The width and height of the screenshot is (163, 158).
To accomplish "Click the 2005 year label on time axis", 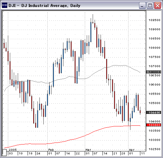I will click(x=13, y=150).
